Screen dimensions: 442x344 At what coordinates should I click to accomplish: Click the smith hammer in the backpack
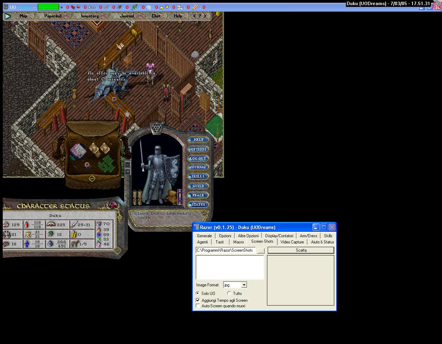pos(75,167)
